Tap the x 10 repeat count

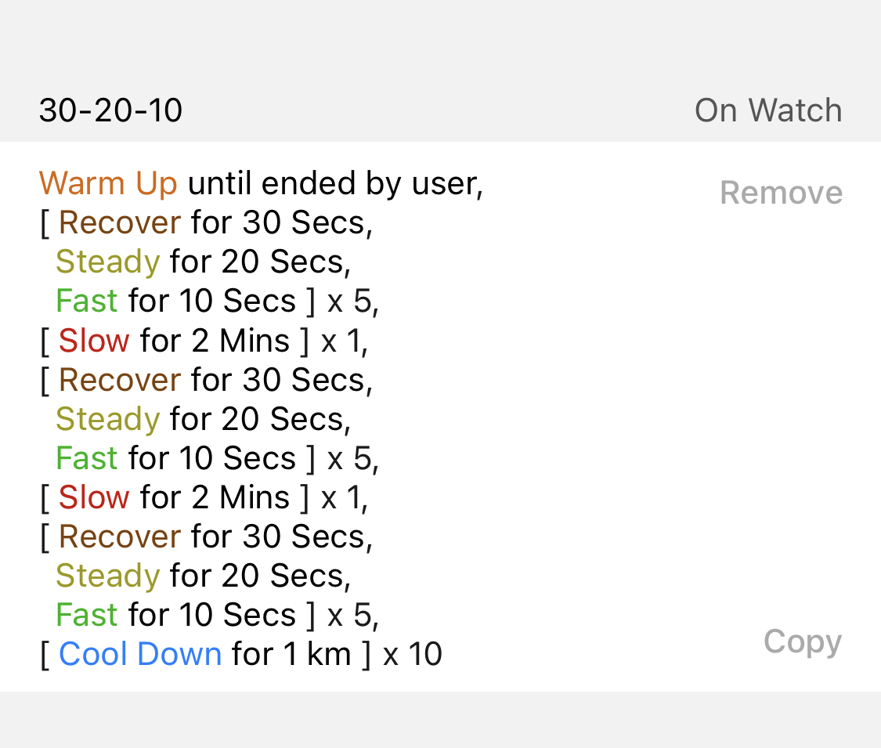coord(413,654)
